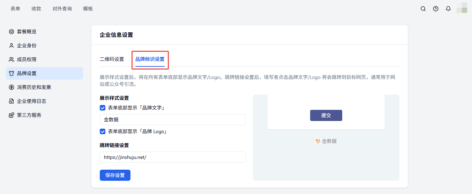Click the search magnifier icon

click(423, 9)
